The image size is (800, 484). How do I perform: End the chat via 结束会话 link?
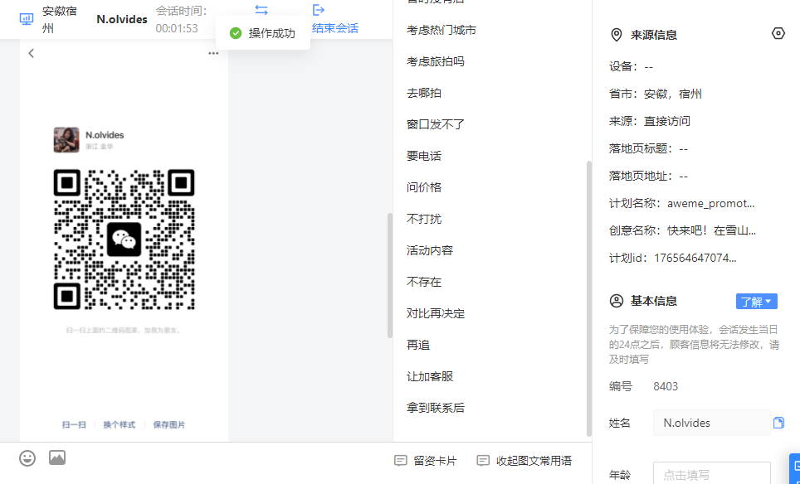pyautogui.click(x=335, y=28)
